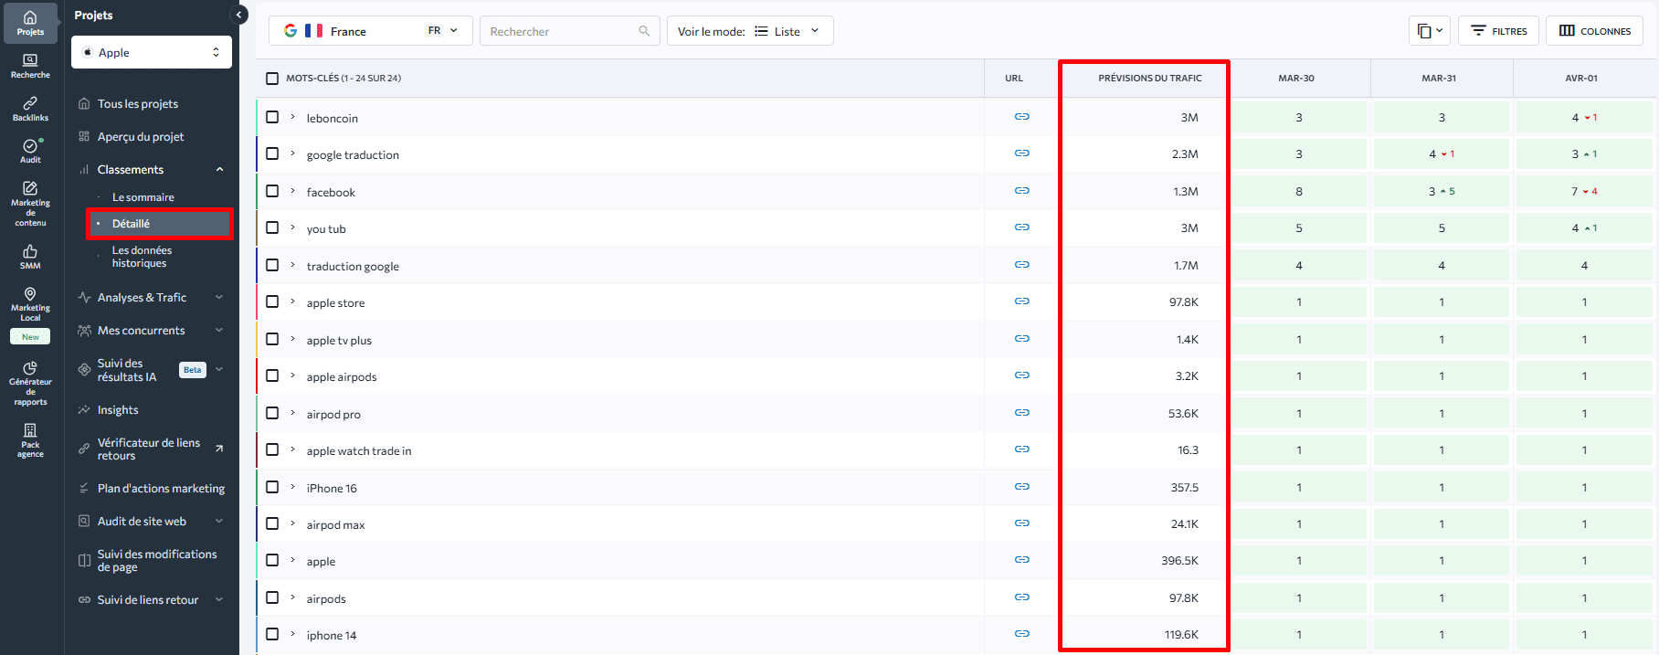Open Pack agence section
This screenshot has width=1659, height=655.
(x=30, y=439)
